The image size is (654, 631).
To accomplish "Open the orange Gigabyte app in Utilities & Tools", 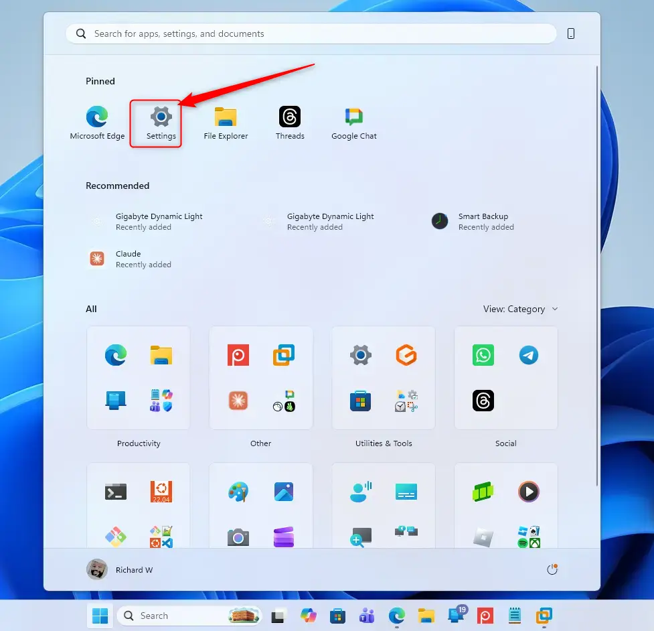I will (406, 355).
